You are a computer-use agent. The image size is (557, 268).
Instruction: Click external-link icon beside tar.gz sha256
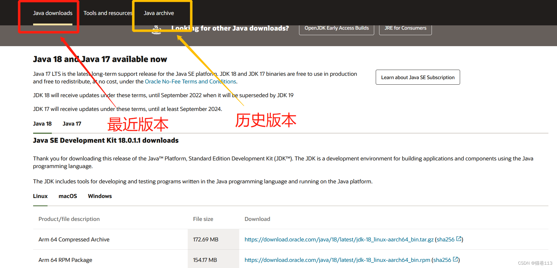tap(459, 239)
